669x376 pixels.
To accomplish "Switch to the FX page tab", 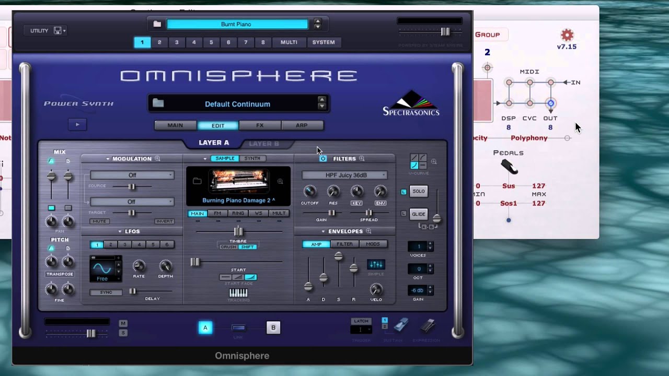I will coord(260,125).
